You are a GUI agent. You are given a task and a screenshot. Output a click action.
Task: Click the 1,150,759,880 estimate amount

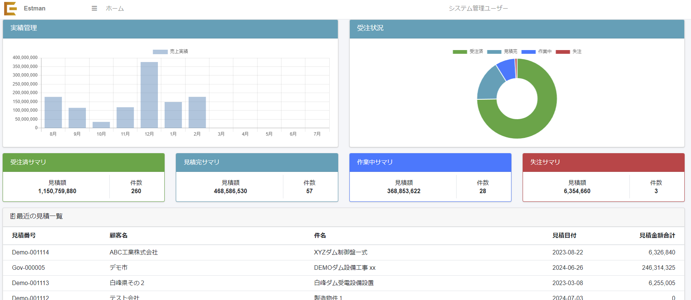[57, 191]
